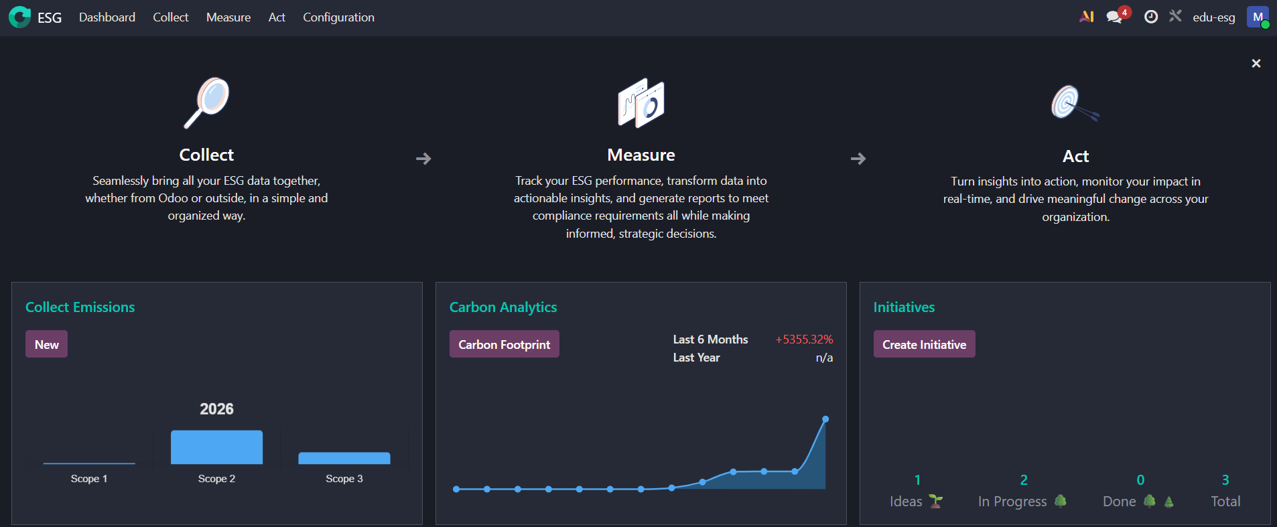
Task: Expand the Configuration menu
Action: coord(338,17)
